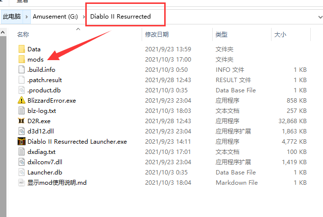
Task: Click the D2R.exe application icon
Action: (22, 121)
